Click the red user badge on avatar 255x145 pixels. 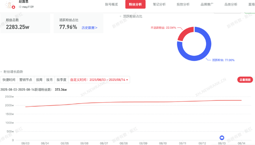14,7
